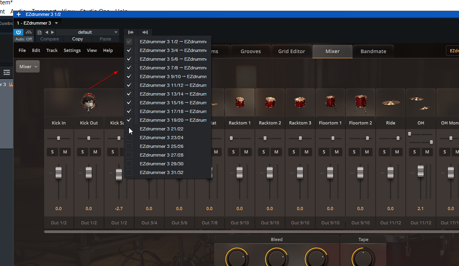Viewport: 459px width, 266px height.
Task: Click the hamburger lines icon in the left panel
Action: [x=7, y=72]
